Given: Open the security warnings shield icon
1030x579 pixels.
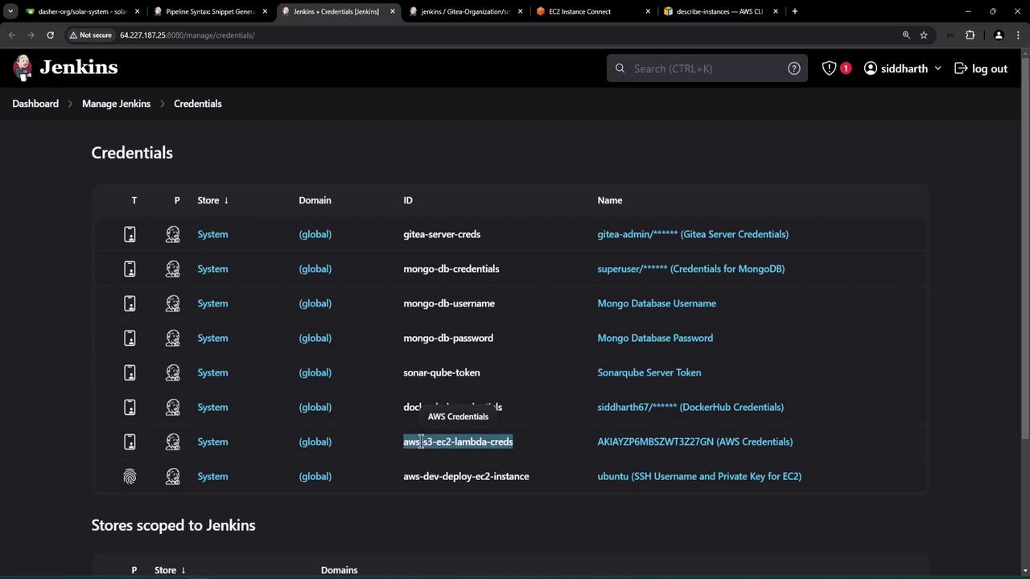Looking at the screenshot, I should (830, 68).
